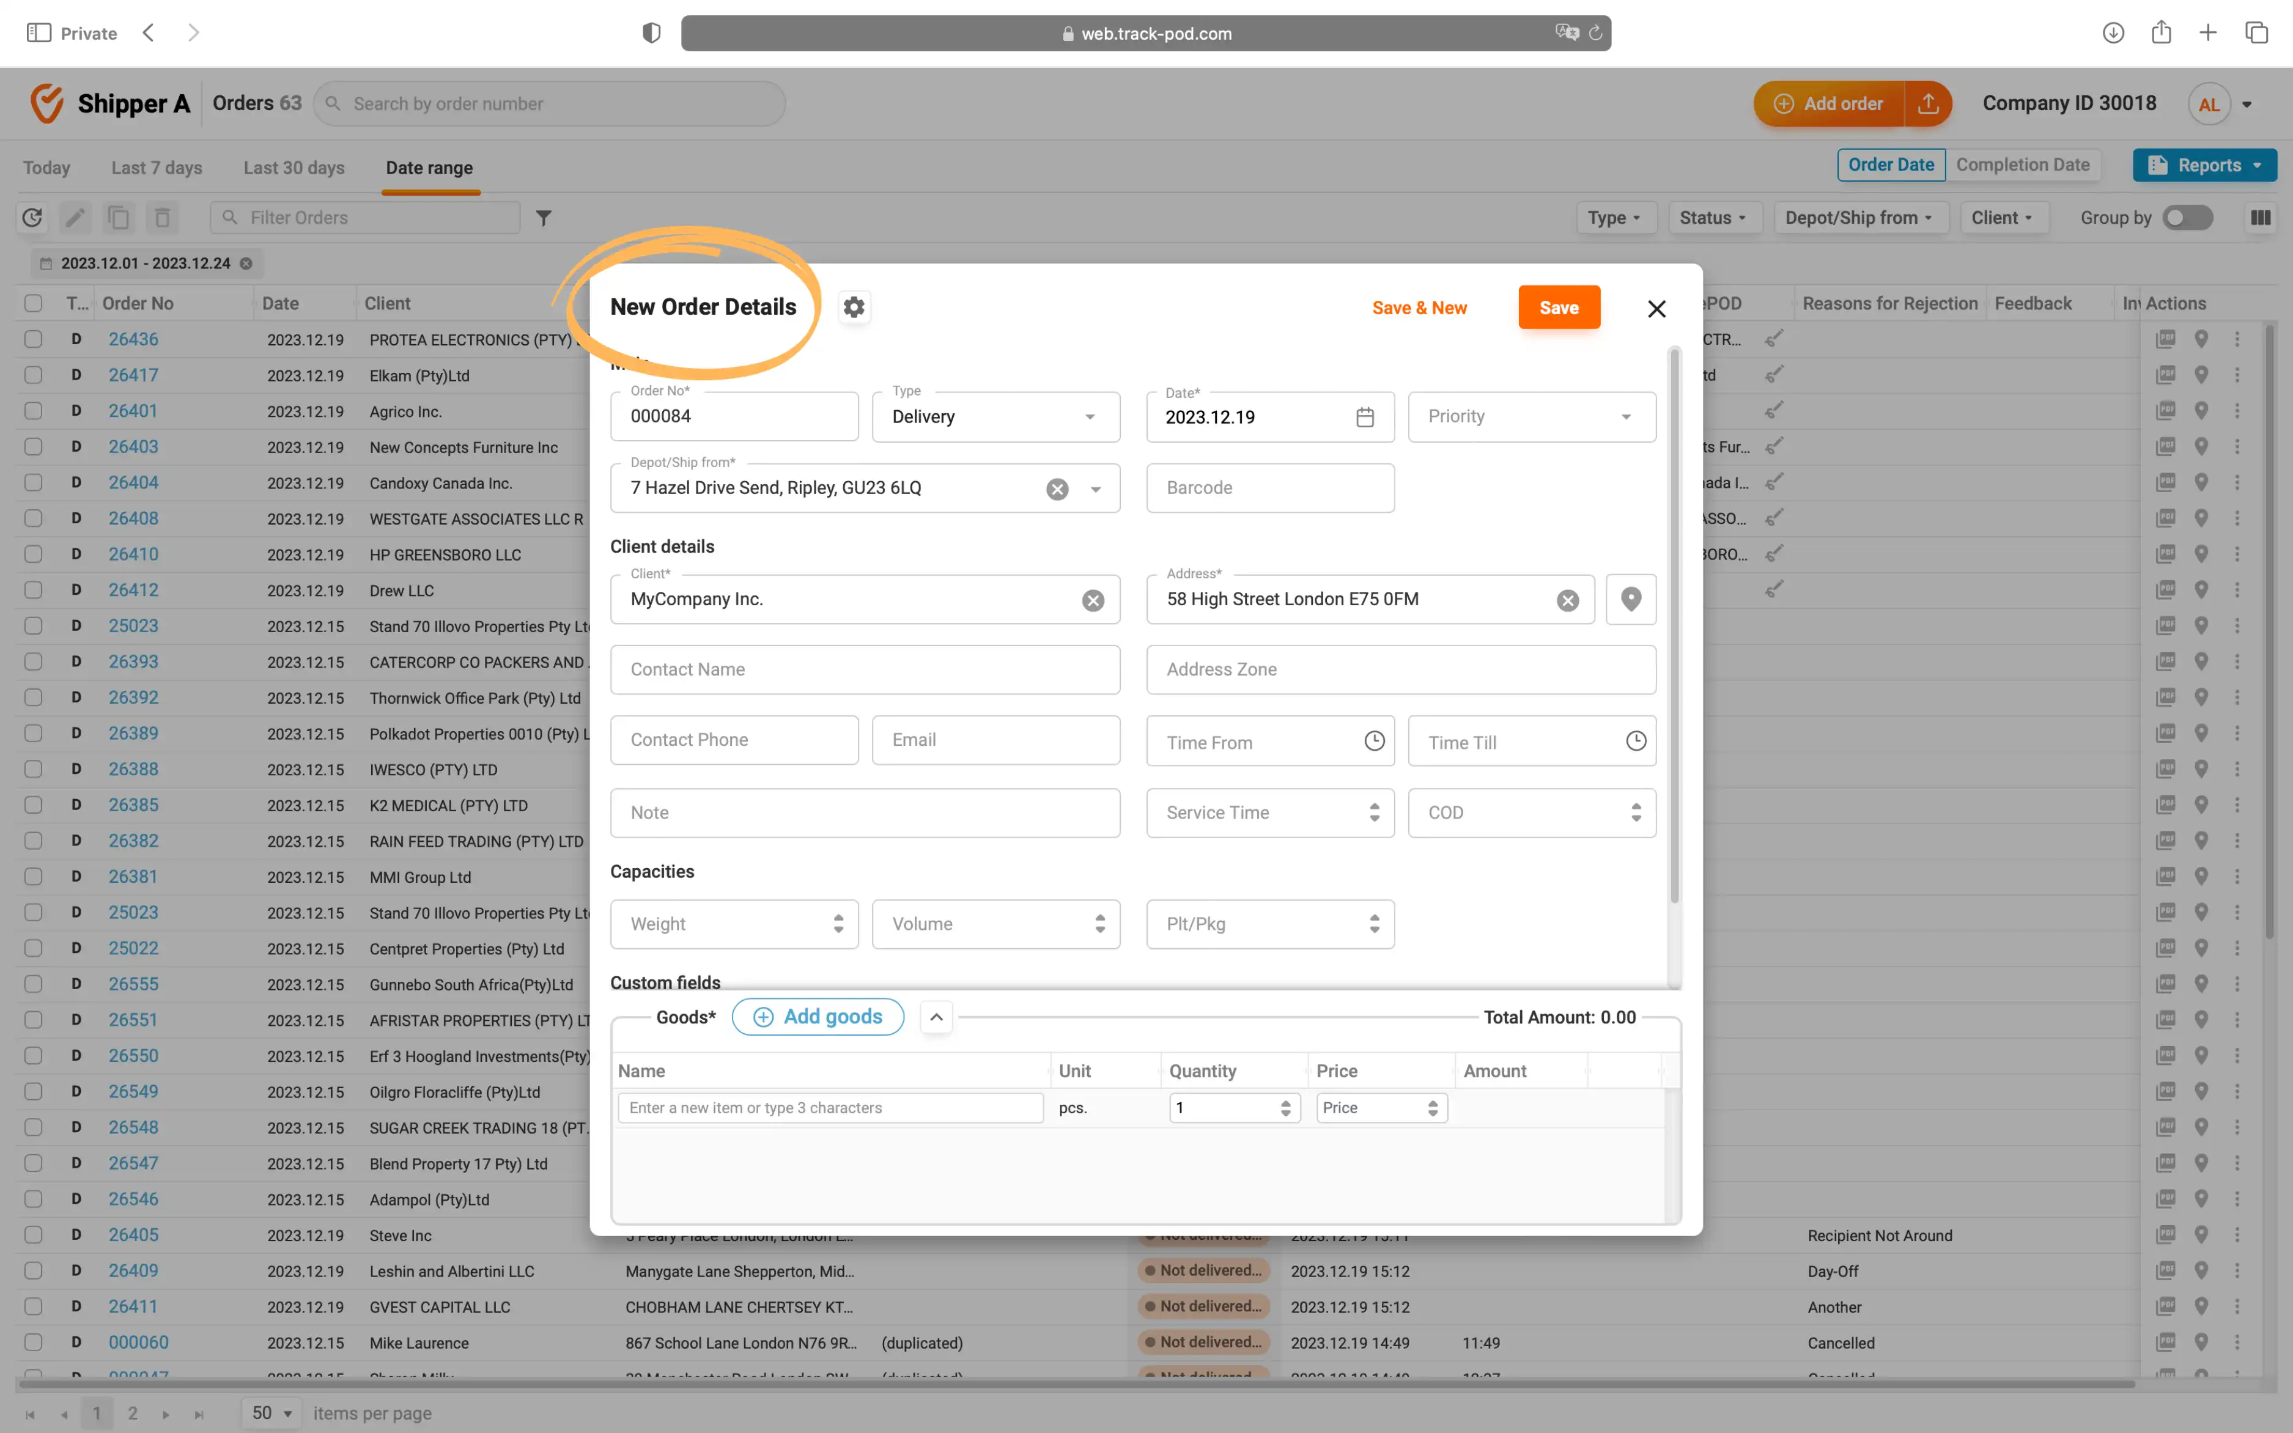Click the Search by order number field

click(550, 105)
